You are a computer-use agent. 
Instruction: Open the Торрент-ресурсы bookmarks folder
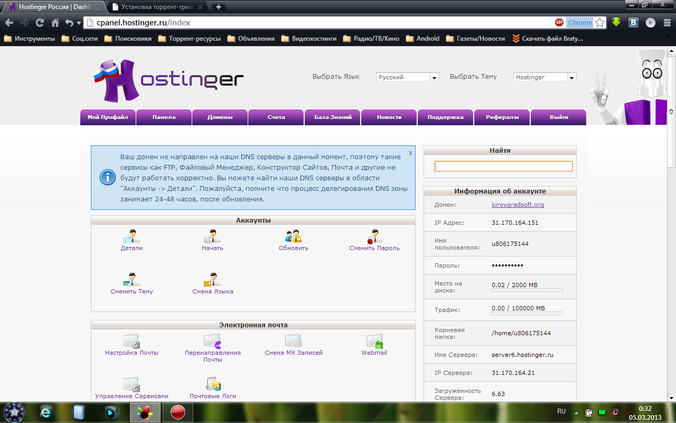[x=190, y=39]
